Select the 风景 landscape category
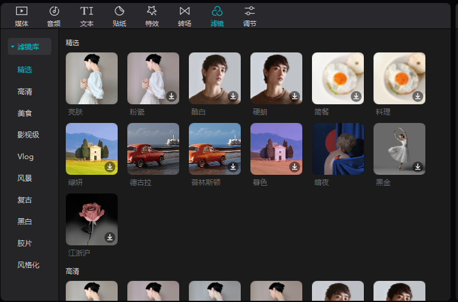458x302 pixels. click(25, 178)
